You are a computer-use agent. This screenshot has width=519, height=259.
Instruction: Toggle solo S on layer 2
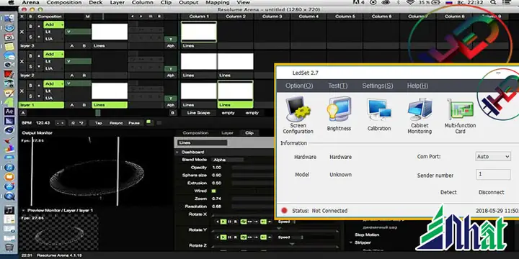click(30, 67)
